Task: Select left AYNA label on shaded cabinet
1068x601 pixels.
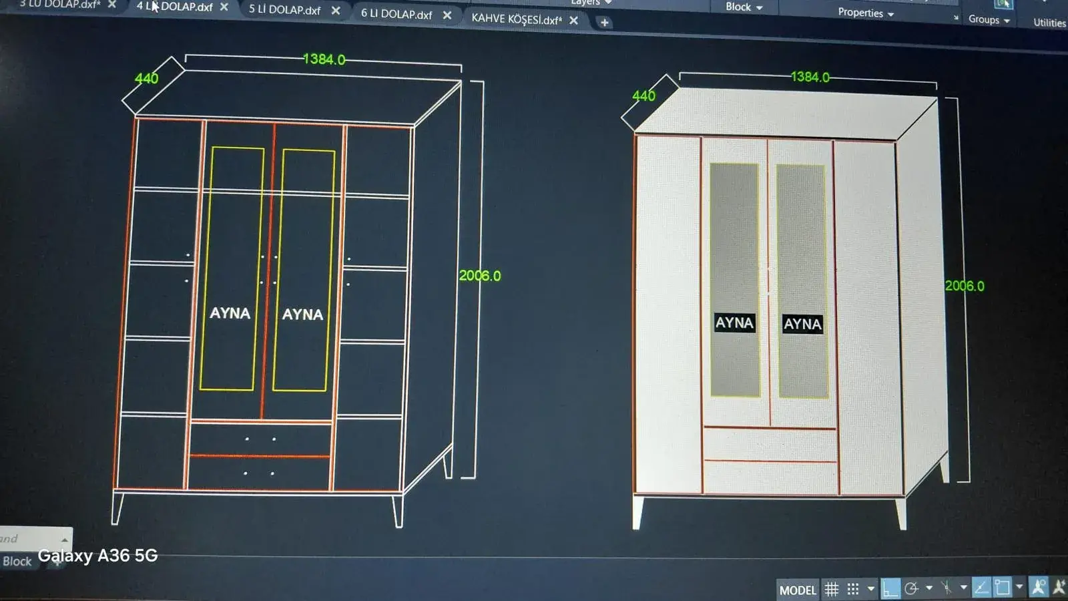Action: [734, 323]
